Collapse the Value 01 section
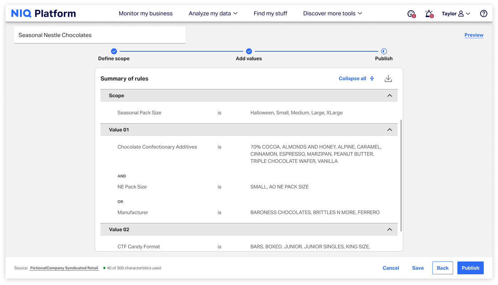This screenshot has height=285, width=498. (390, 130)
